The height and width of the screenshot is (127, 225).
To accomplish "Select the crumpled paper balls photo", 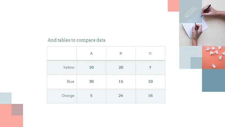I will coord(213,58).
